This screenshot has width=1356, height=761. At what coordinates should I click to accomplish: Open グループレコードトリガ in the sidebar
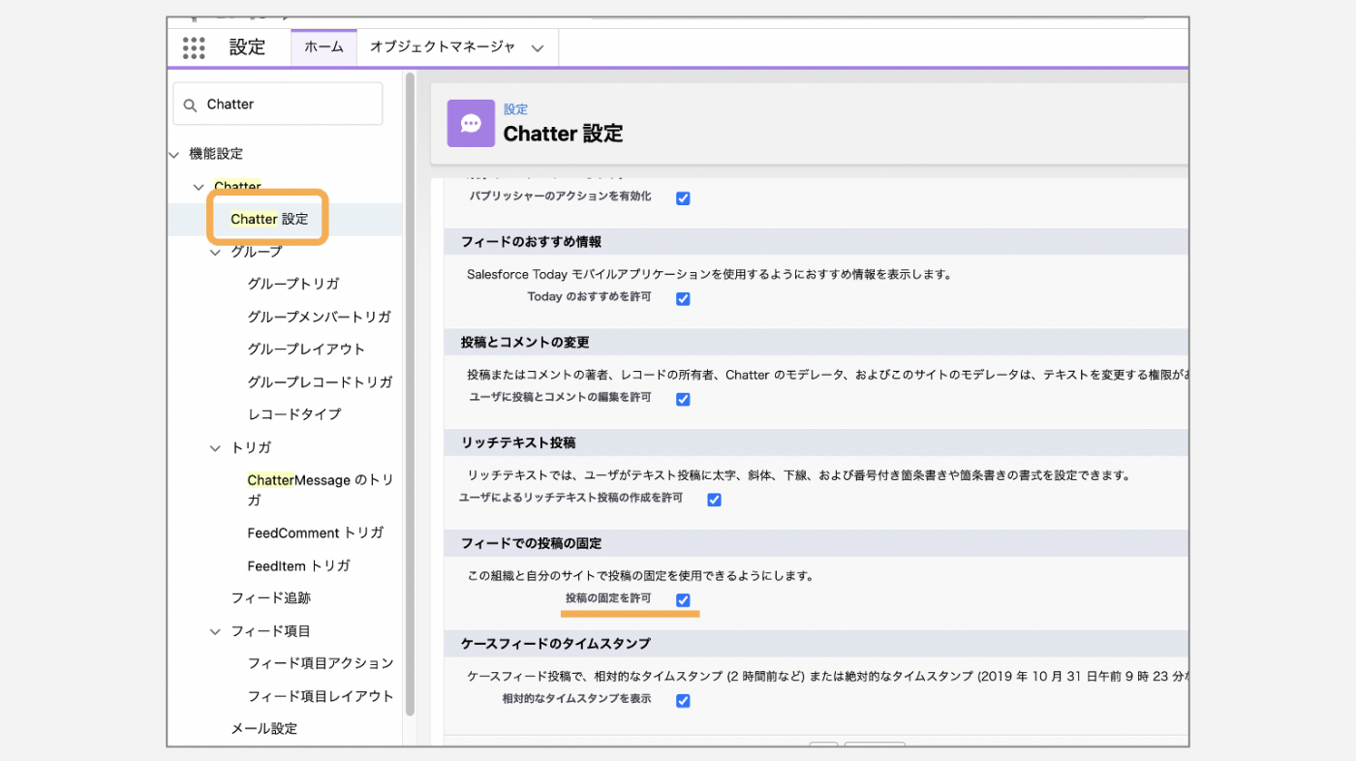click(x=320, y=381)
